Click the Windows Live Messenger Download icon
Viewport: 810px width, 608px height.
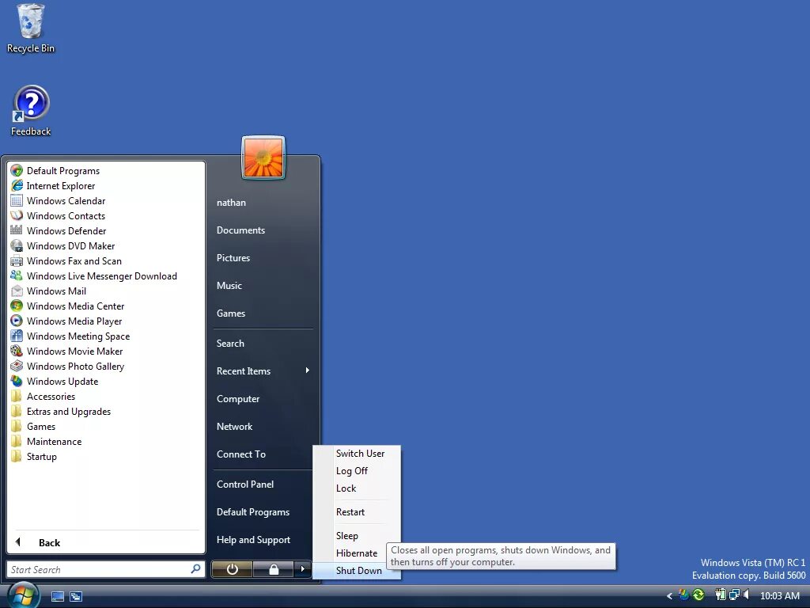[17, 275]
